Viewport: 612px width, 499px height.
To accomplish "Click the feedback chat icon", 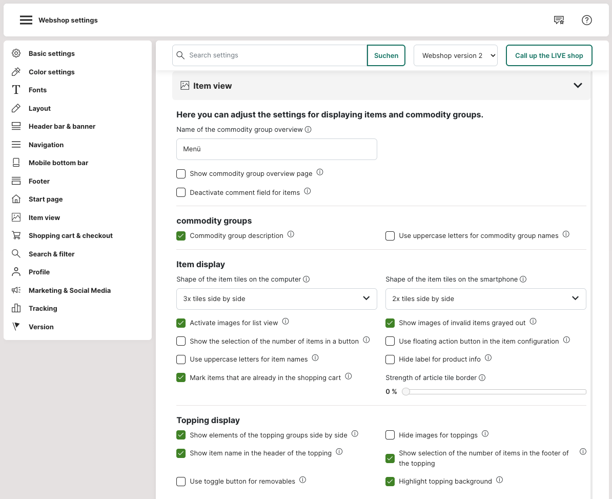I will click(x=559, y=20).
